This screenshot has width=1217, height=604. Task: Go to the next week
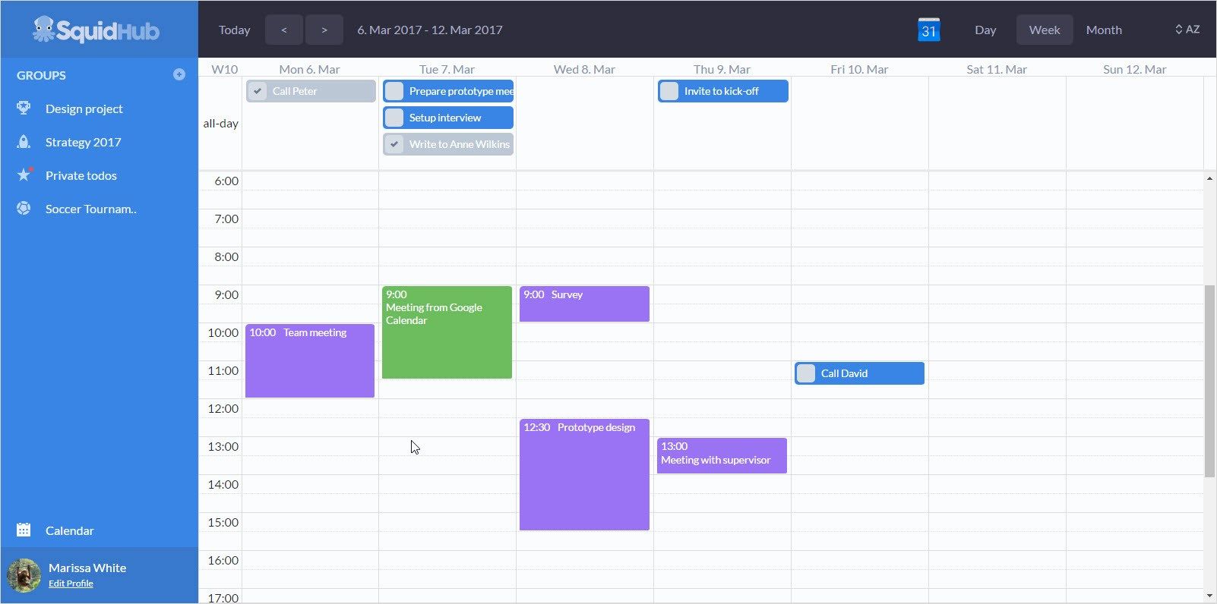click(324, 30)
